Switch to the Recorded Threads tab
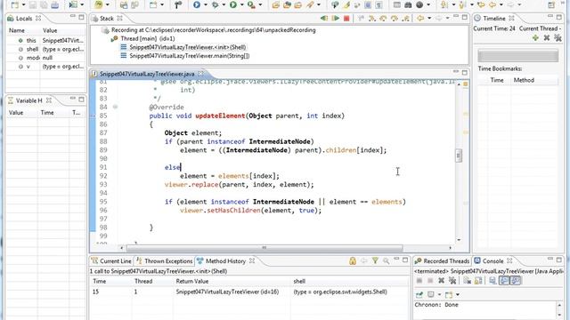This screenshot has width=570, height=320. coord(443,260)
